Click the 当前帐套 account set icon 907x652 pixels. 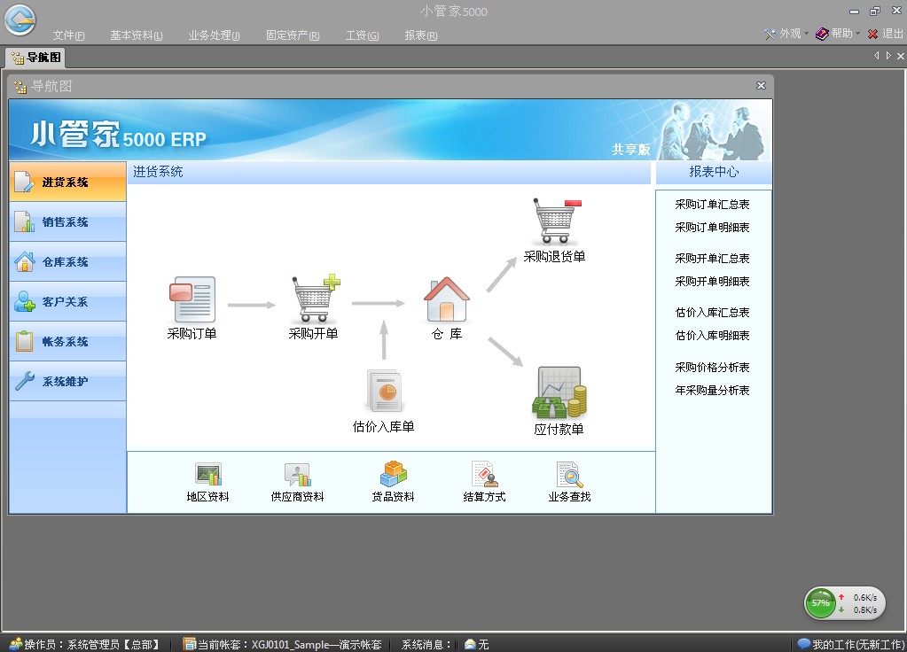click(x=189, y=644)
